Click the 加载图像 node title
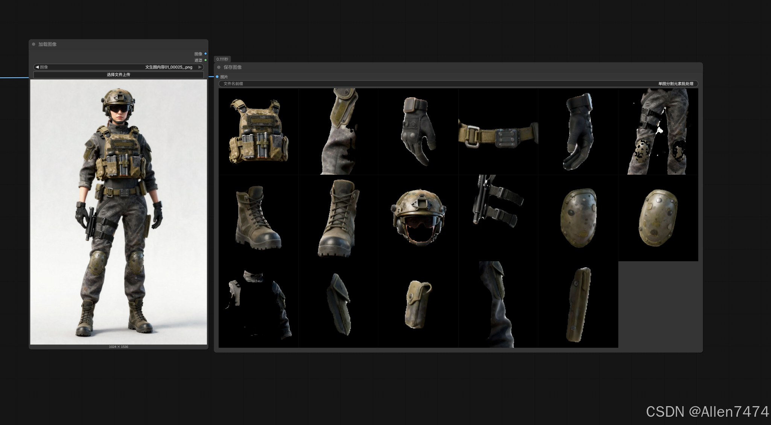The image size is (771, 425). click(x=47, y=44)
